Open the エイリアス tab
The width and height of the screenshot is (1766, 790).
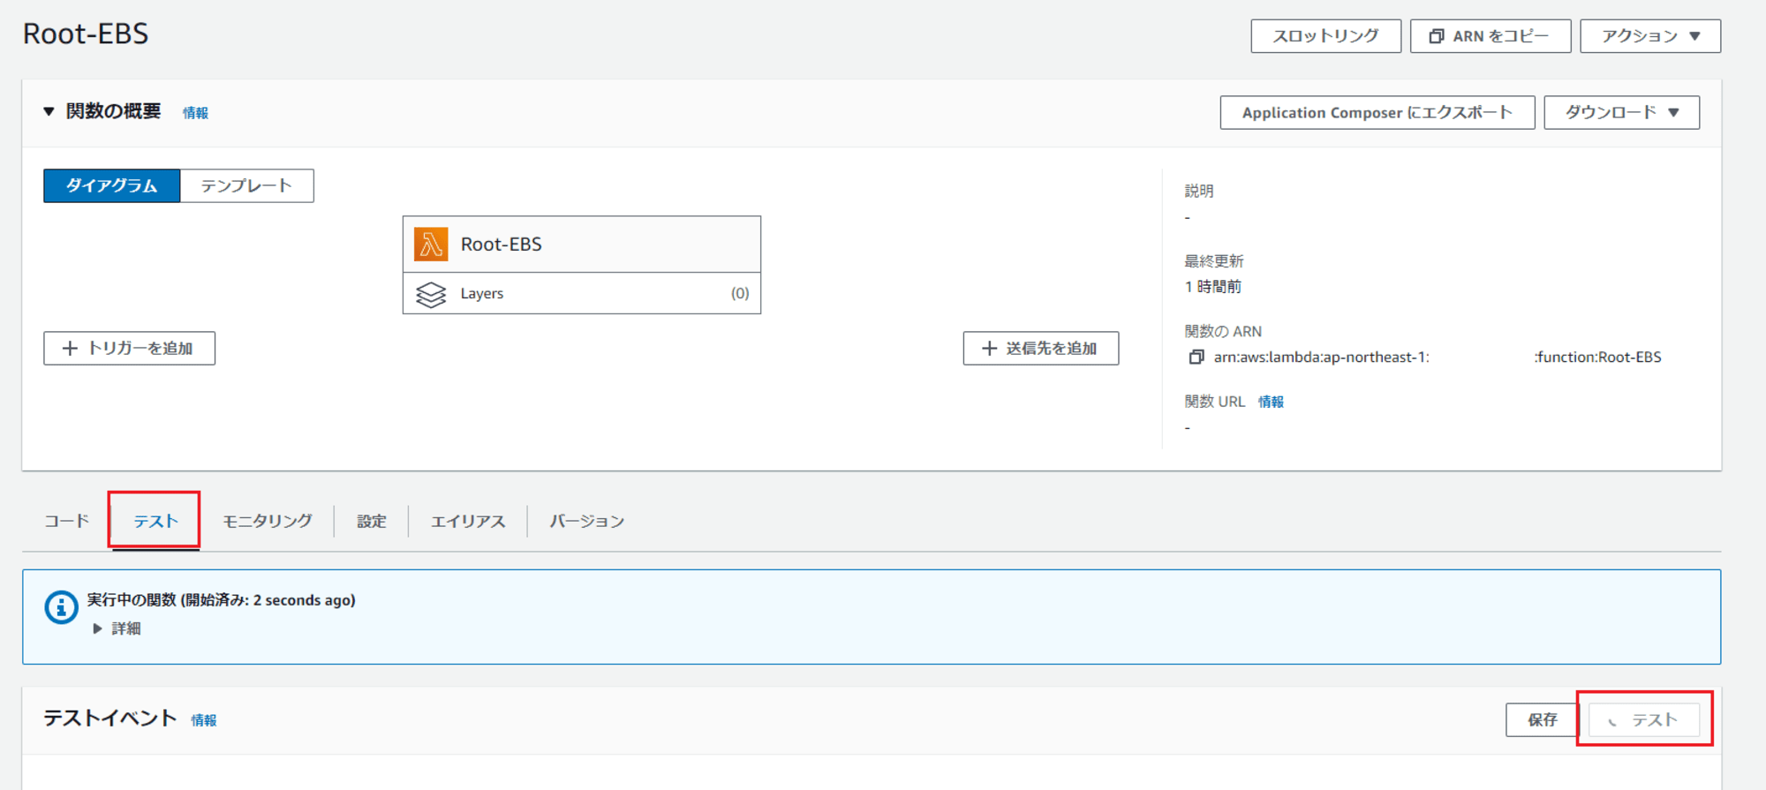pyautogui.click(x=468, y=521)
